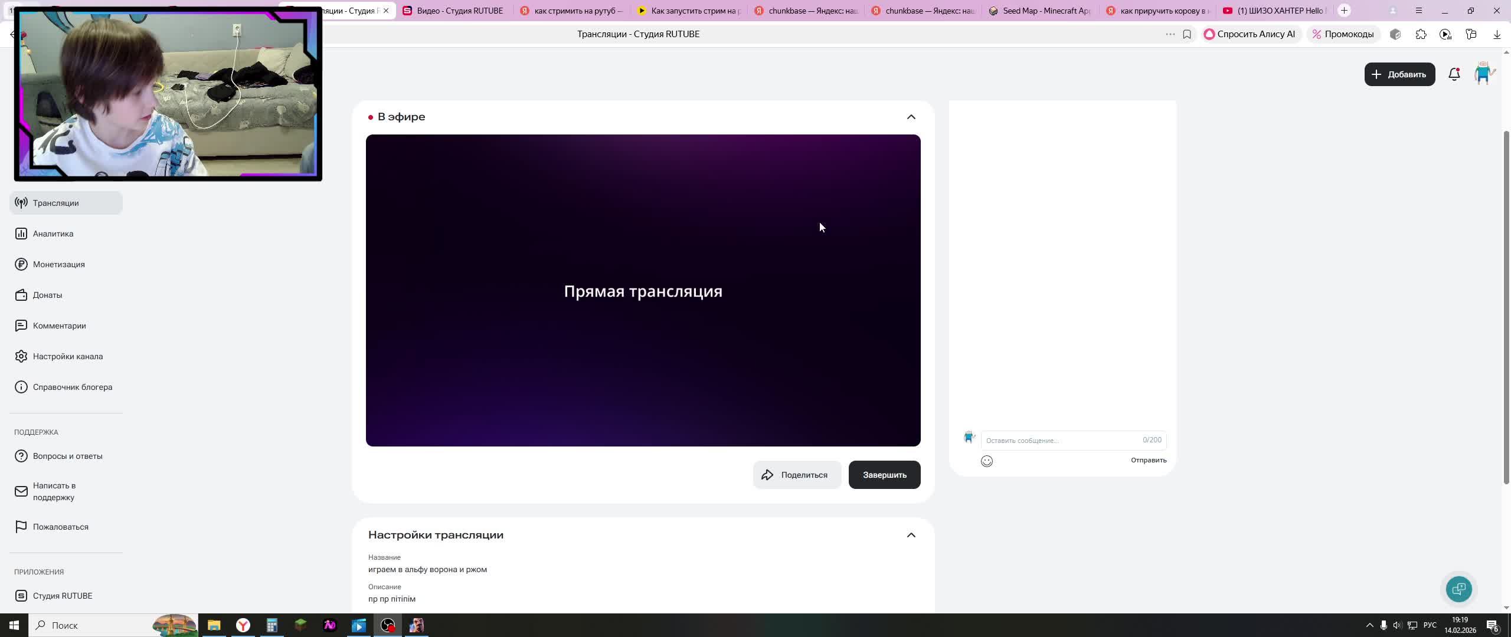
Task: Click the page vertical scrollbar
Action: pos(1506,307)
